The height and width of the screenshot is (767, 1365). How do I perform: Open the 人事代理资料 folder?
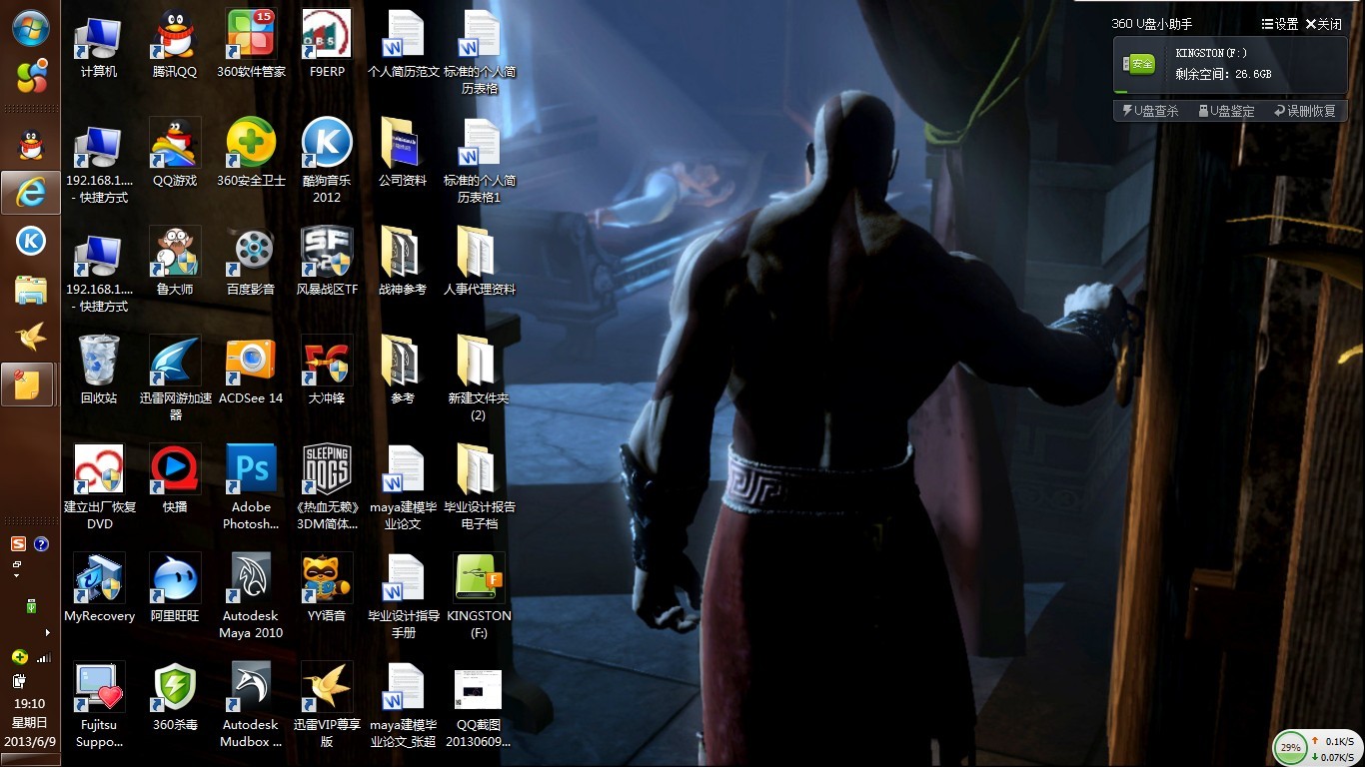click(x=479, y=263)
